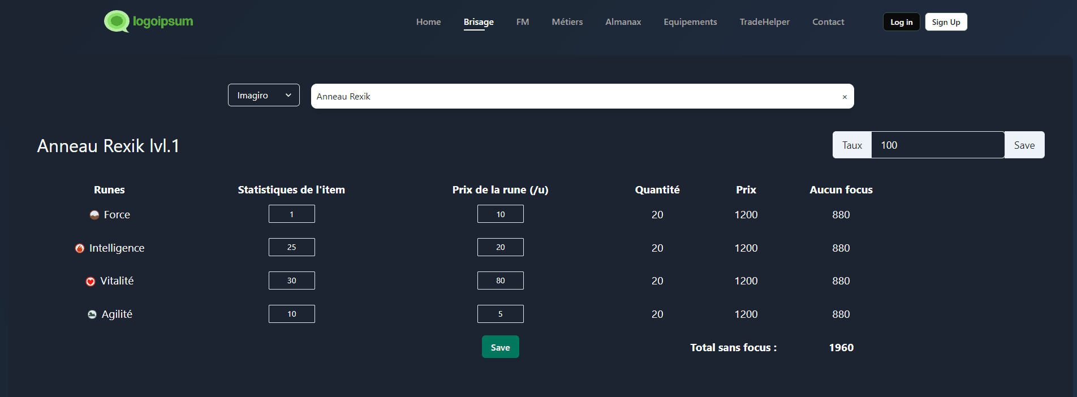Screen dimensions: 1077x397
Task: Click the logoipsum logo icon
Action: coord(117,21)
